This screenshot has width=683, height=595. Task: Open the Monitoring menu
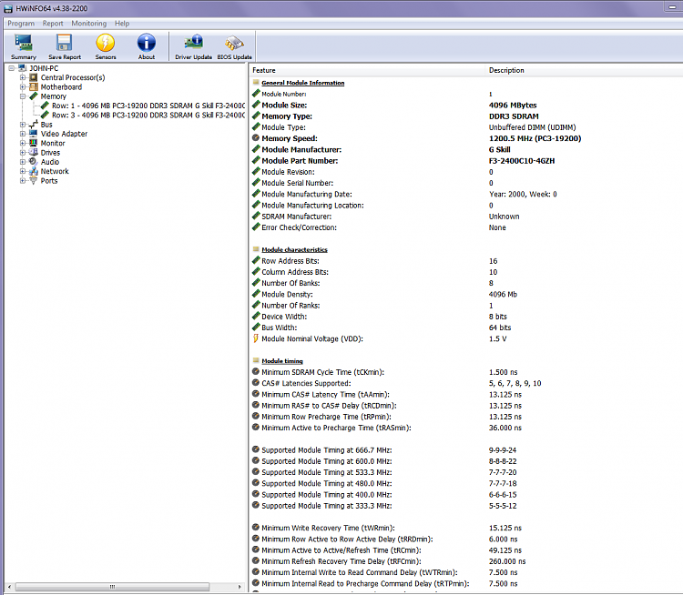(x=89, y=24)
